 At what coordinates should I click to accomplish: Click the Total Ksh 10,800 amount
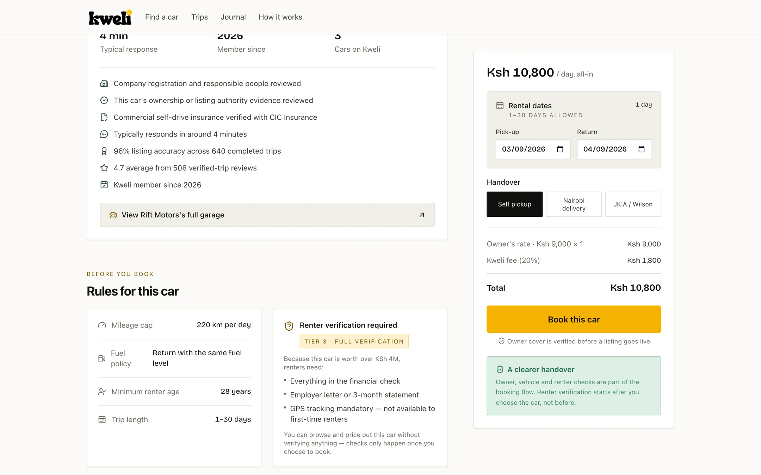coord(635,288)
